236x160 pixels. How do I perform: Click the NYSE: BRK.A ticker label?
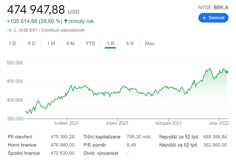[x=213, y=7]
